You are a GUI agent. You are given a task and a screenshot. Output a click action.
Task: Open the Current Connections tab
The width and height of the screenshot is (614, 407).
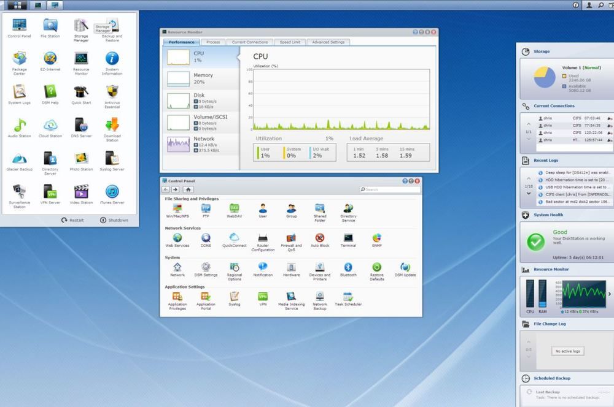coord(250,42)
